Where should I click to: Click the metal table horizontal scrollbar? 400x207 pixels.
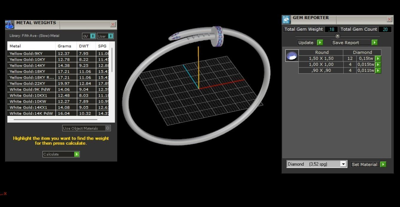pos(55,119)
